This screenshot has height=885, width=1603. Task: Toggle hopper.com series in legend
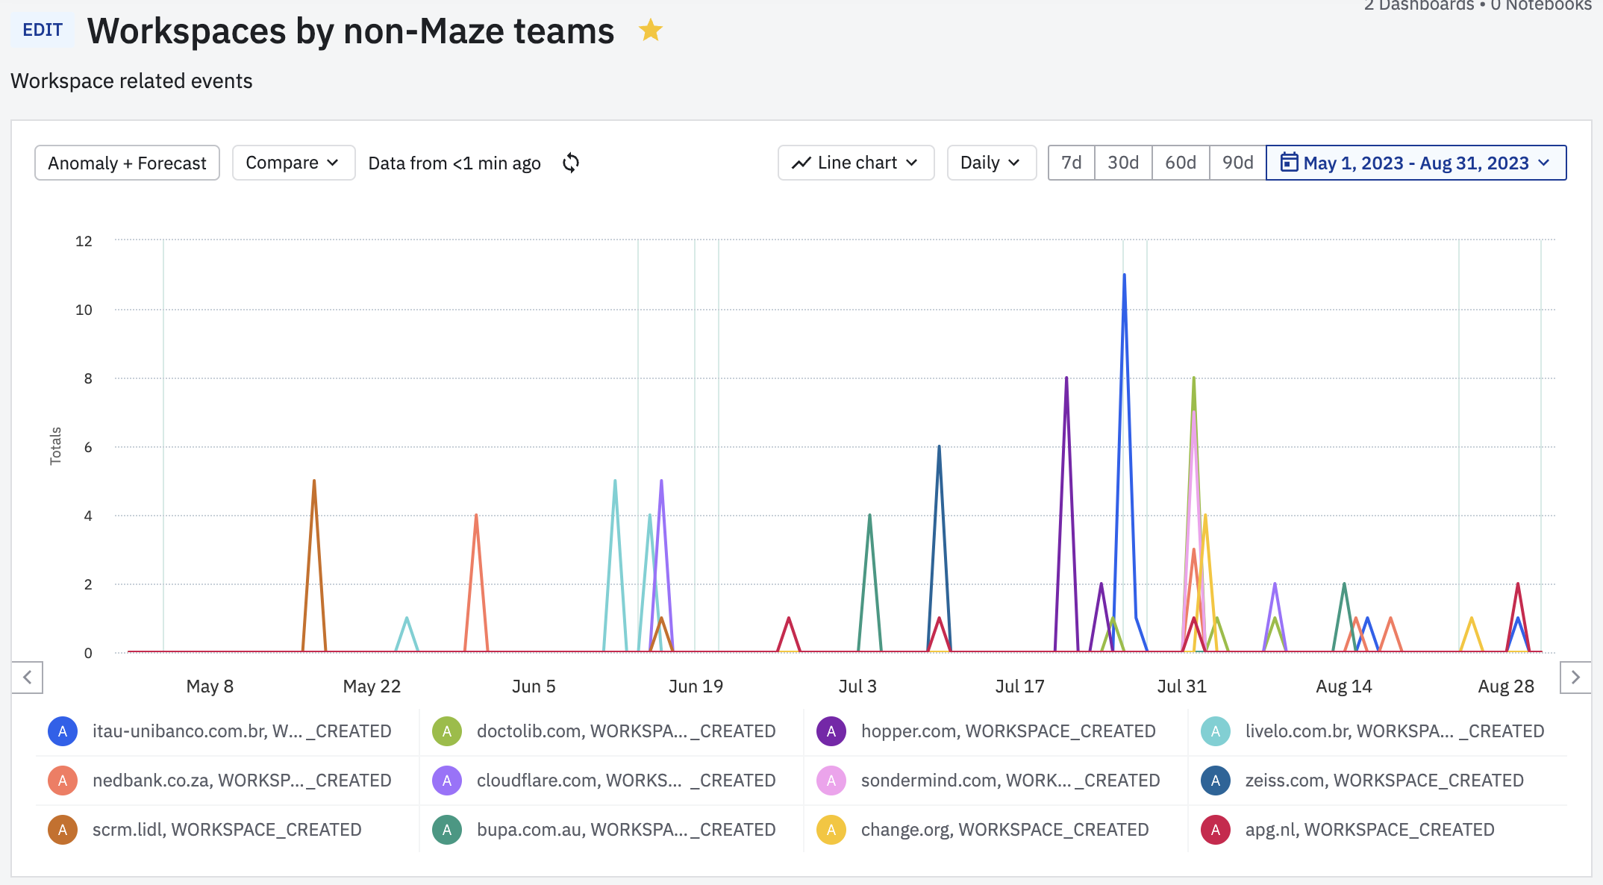coord(1007,731)
